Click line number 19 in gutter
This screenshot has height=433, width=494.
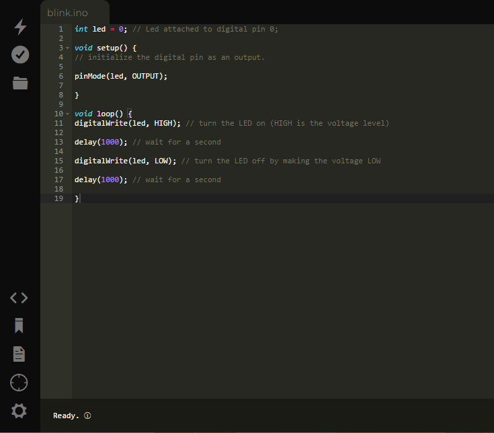click(x=59, y=198)
